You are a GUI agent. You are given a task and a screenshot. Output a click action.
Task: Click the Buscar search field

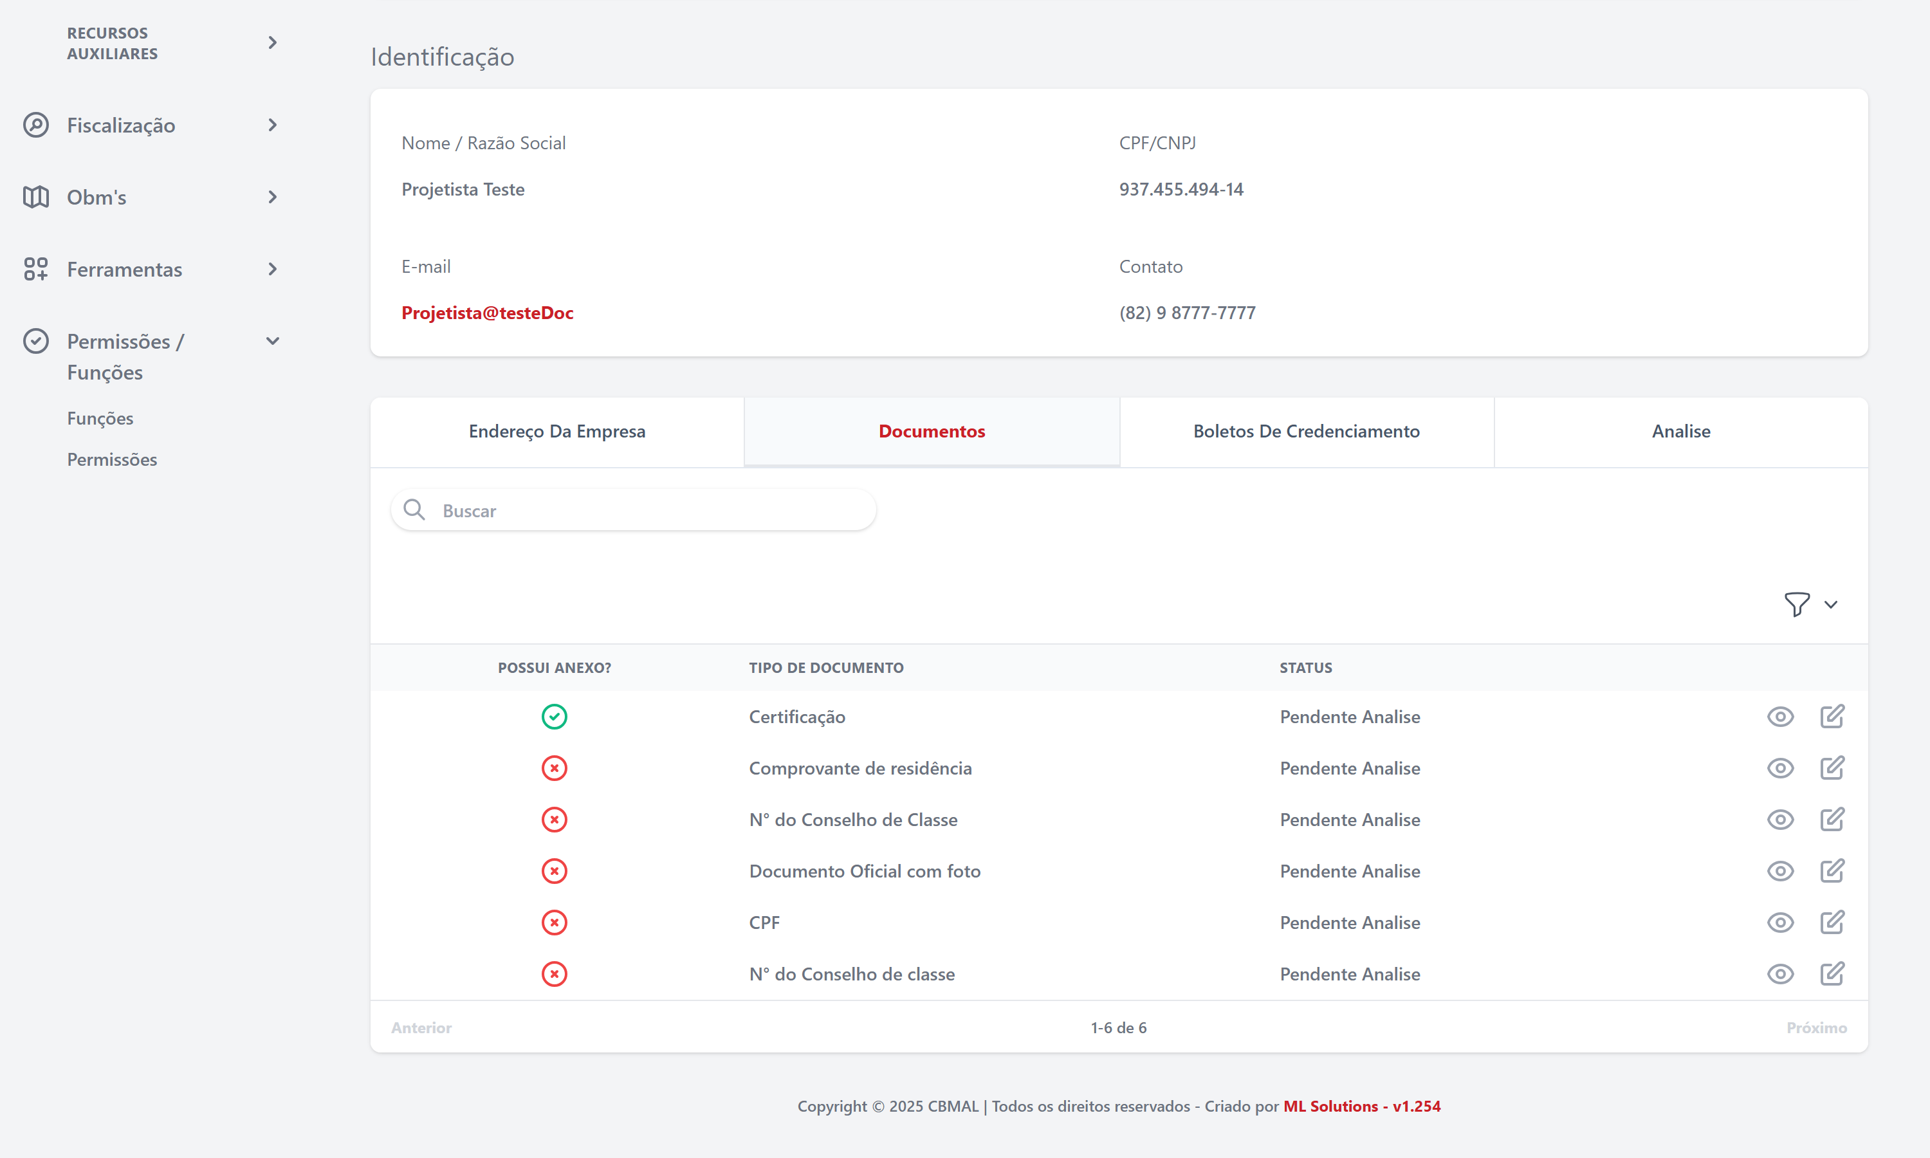coord(647,510)
